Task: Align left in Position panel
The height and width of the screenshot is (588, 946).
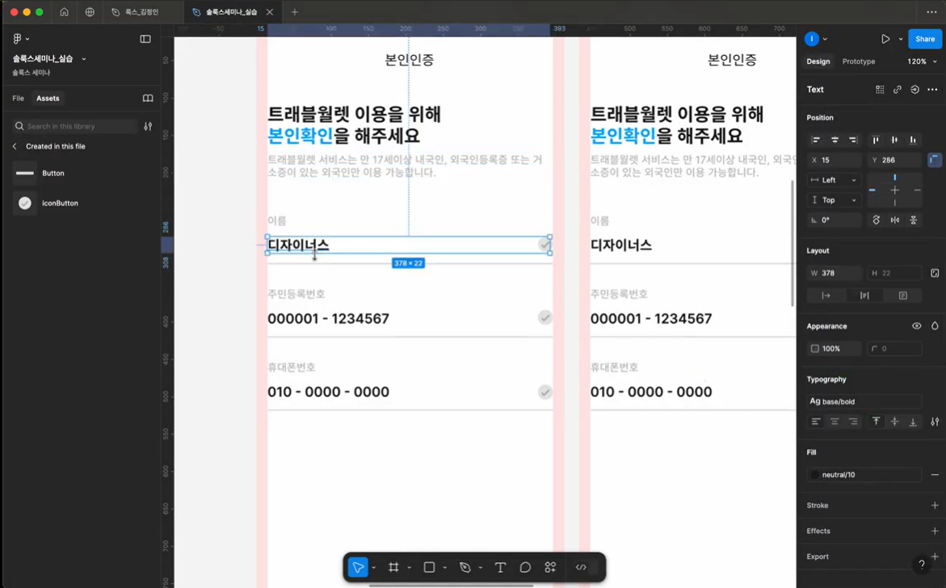Action: [816, 140]
